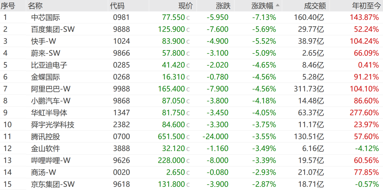
Task: Click the 涨跌 column header
Action: [223, 5]
